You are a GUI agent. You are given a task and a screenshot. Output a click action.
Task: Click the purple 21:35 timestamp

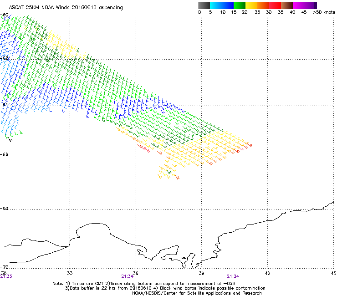click(x=6, y=276)
